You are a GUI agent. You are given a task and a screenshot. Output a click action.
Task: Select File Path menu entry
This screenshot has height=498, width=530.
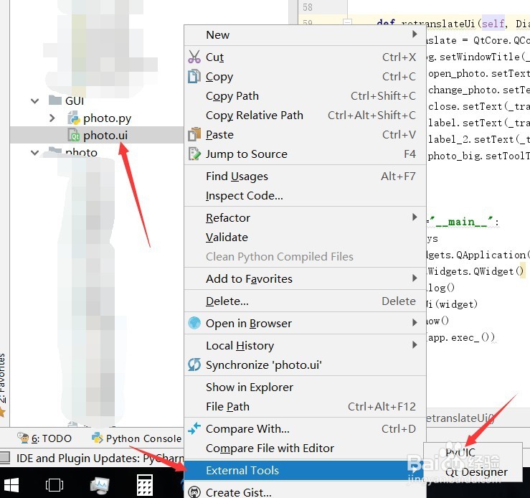pyautogui.click(x=305, y=406)
